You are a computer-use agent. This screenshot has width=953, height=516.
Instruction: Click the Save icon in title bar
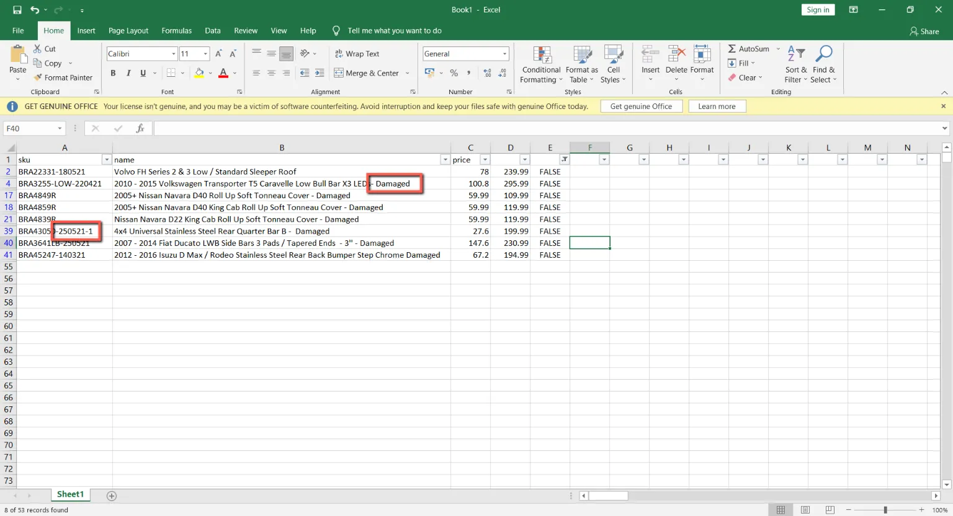(17, 10)
